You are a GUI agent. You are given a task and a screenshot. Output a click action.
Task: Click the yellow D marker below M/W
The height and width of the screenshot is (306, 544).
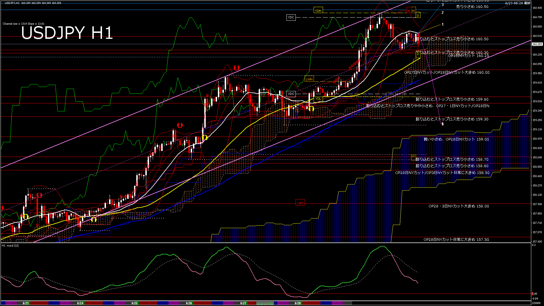(418, 16)
